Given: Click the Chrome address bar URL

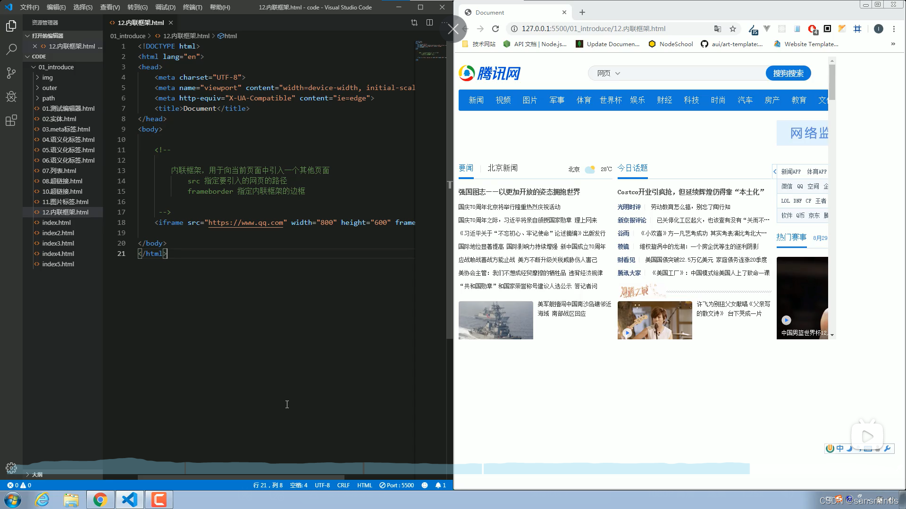Looking at the screenshot, I should [594, 29].
